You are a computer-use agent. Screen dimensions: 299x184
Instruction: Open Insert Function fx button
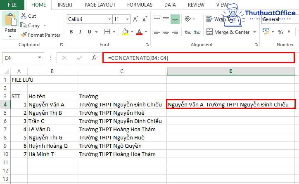coord(94,58)
